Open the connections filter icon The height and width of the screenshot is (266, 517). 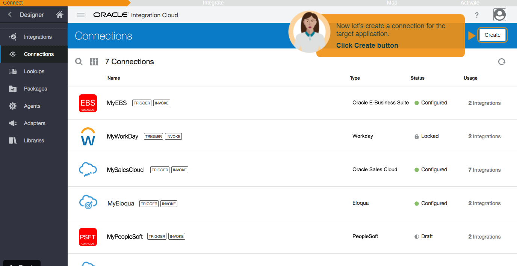pos(94,62)
